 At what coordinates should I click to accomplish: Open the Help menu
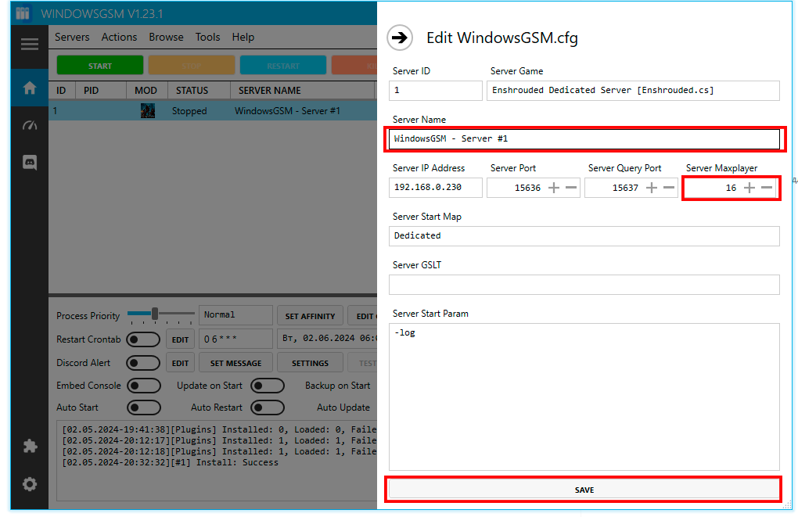click(243, 37)
